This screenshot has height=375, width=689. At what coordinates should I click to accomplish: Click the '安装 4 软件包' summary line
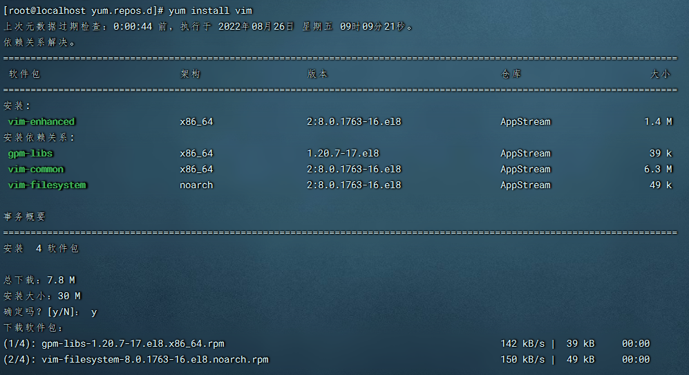[41, 248]
